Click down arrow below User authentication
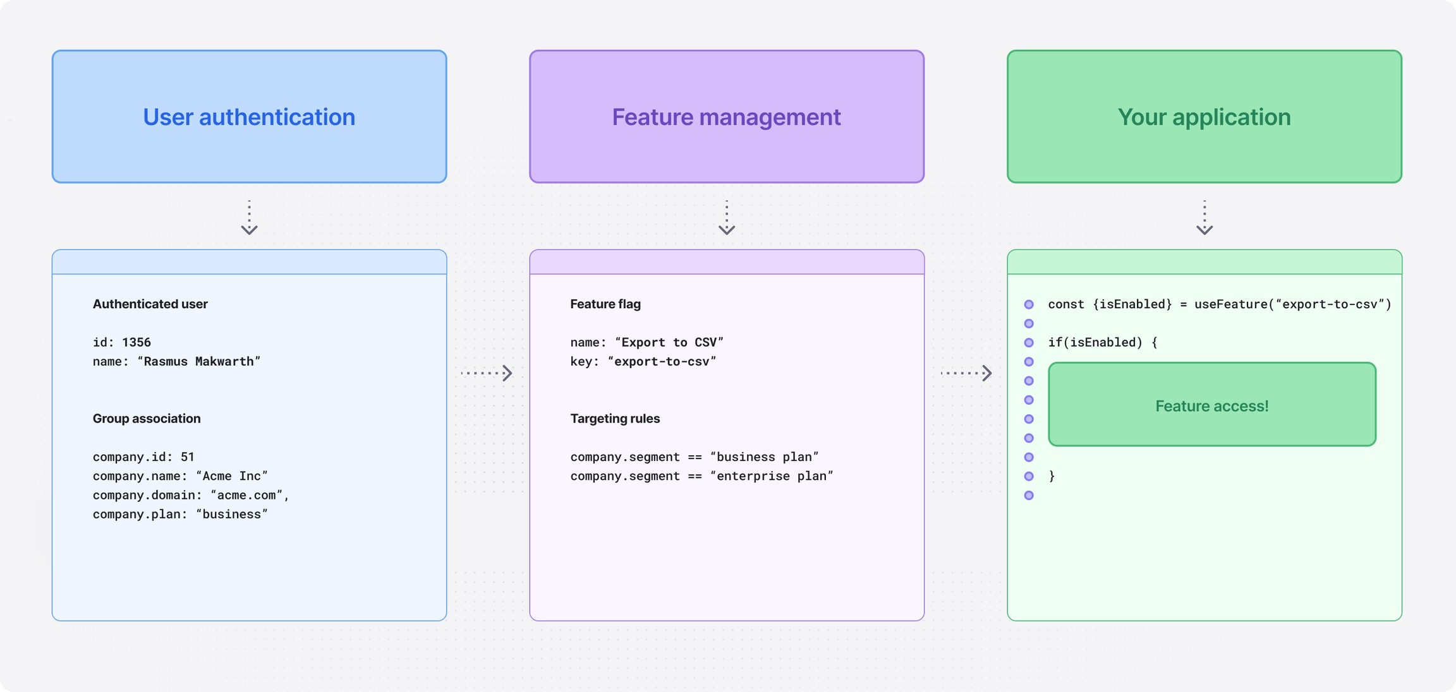The width and height of the screenshot is (1456, 692). (x=249, y=218)
